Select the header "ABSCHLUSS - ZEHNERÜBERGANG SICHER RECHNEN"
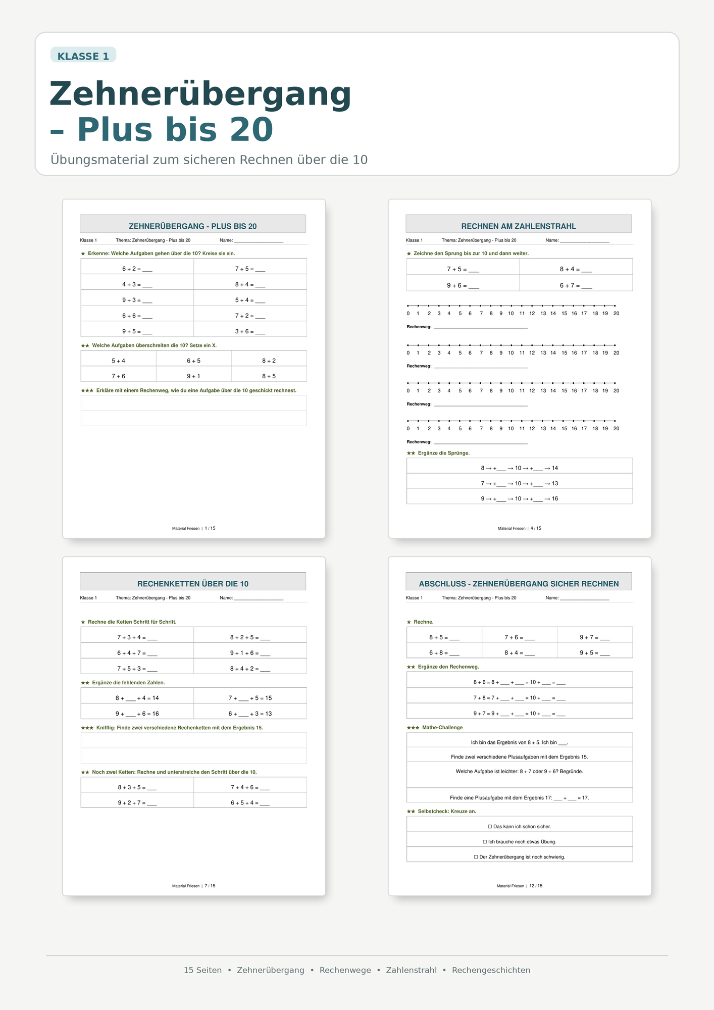Image resolution: width=714 pixels, height=1010 pixels. coord(519,584)
